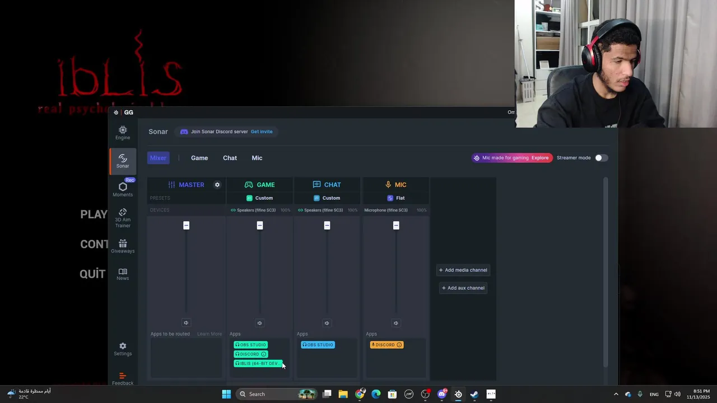717x403 pixels.
Task: Open Moments in the sidebar
Action: coord(123,189)
